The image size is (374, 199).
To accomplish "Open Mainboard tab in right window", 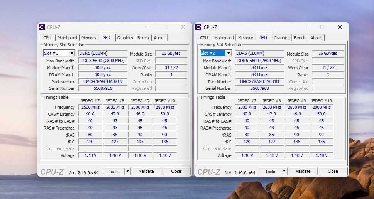I will pos(224,38).
